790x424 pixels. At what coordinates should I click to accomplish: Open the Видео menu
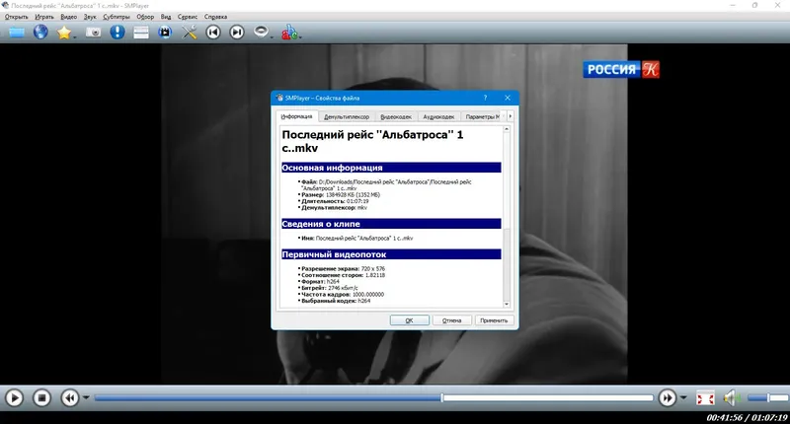point(69,17)
